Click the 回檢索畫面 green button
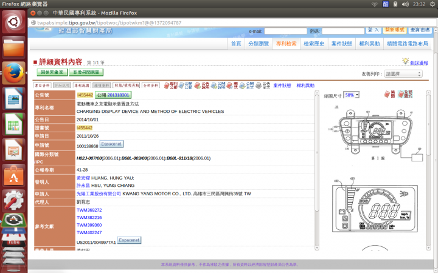 click(x=52, y=72)
